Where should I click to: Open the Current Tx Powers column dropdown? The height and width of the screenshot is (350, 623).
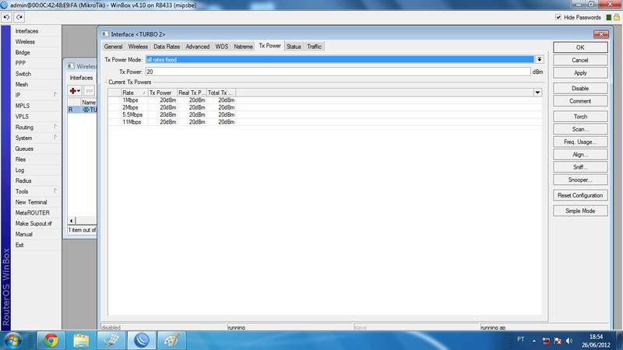pyautogui.click(x=537, y=93)
